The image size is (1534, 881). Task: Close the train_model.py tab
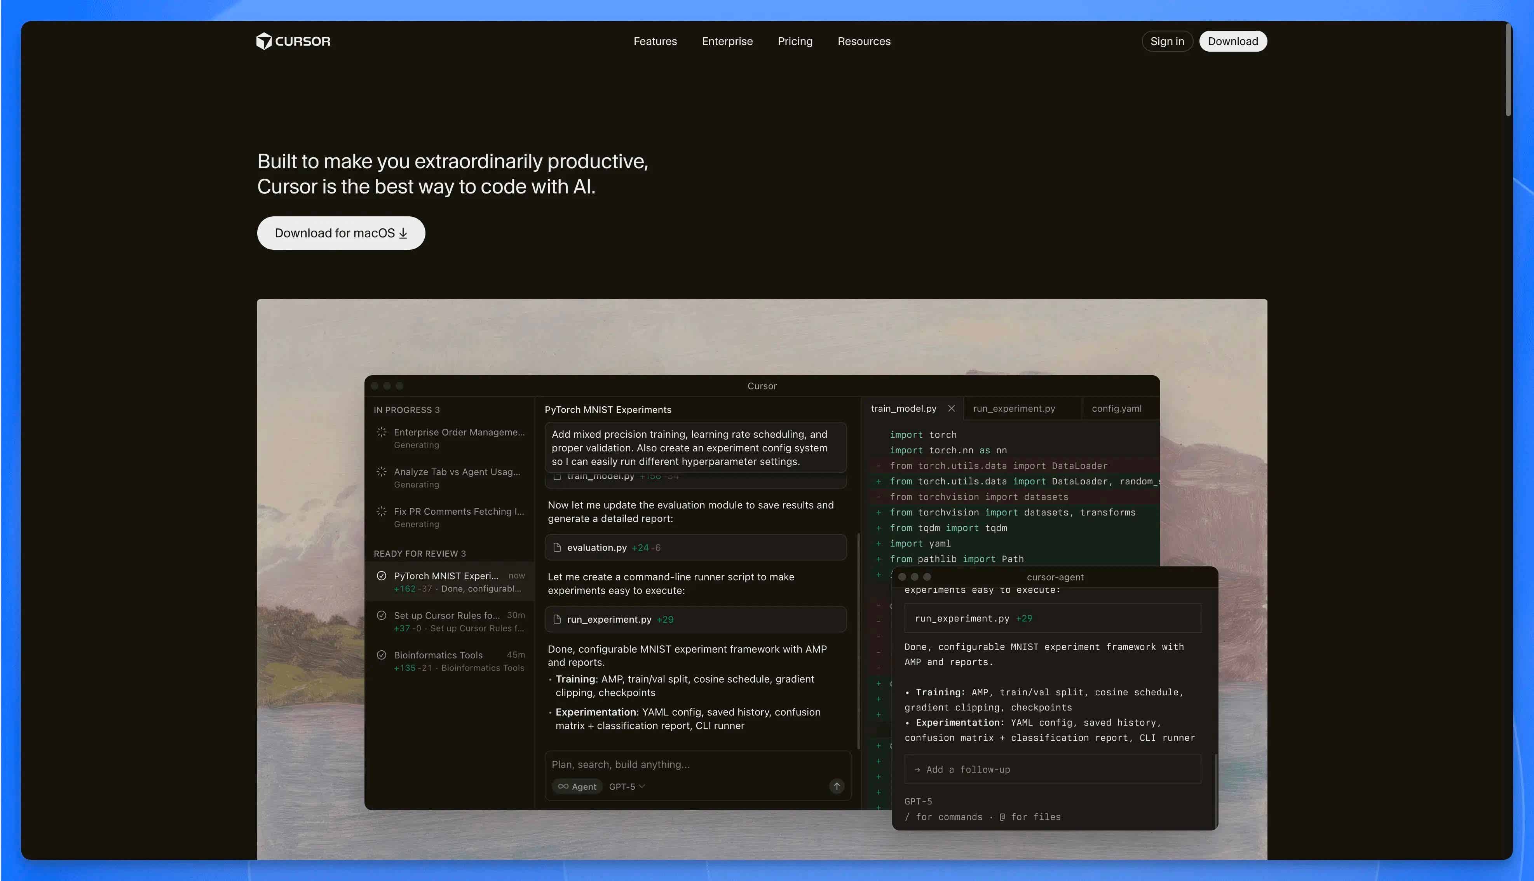[x=951, y=408]
